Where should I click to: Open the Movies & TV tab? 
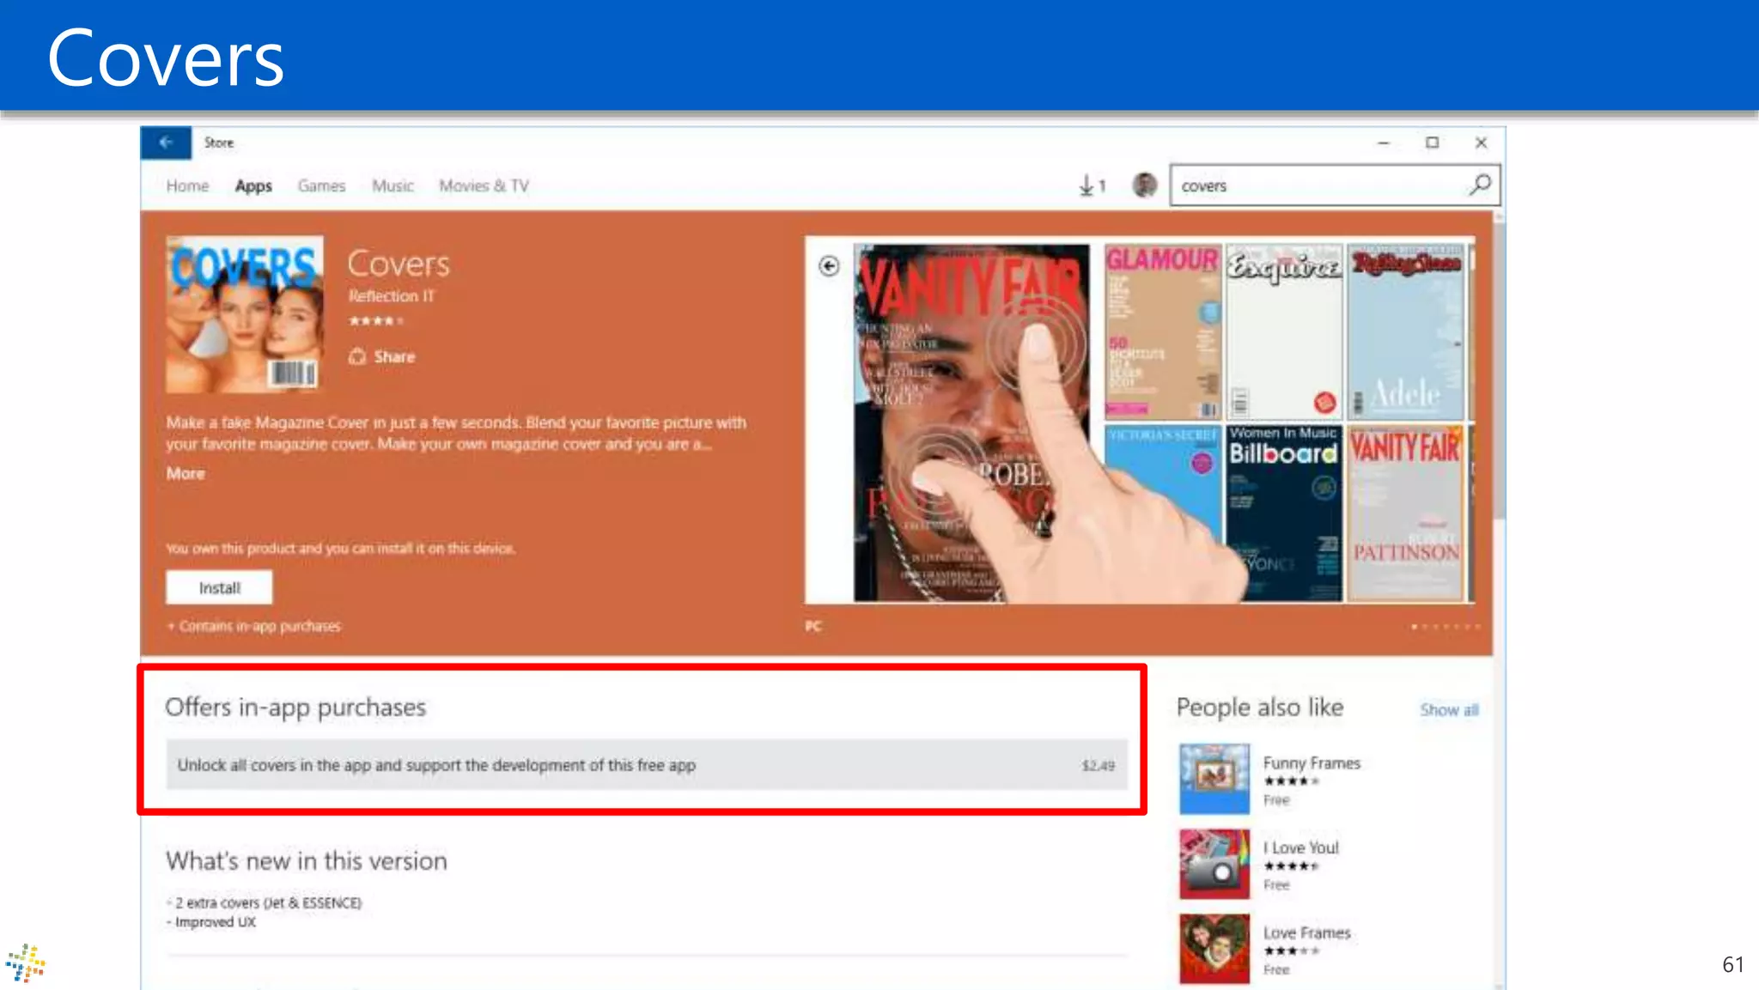click(x=484, y=185)
